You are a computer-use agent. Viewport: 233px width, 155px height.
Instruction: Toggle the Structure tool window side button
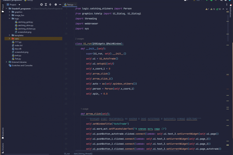tap(3, 148)
